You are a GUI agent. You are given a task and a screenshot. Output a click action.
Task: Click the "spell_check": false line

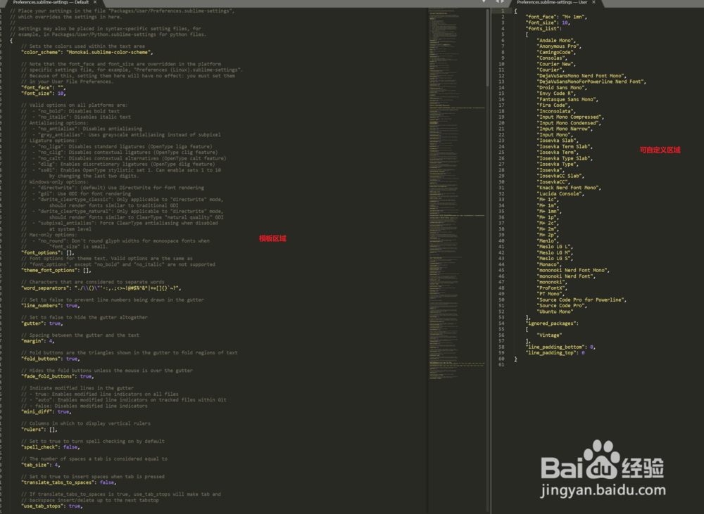pyautogui.click(x=50, y=447)
